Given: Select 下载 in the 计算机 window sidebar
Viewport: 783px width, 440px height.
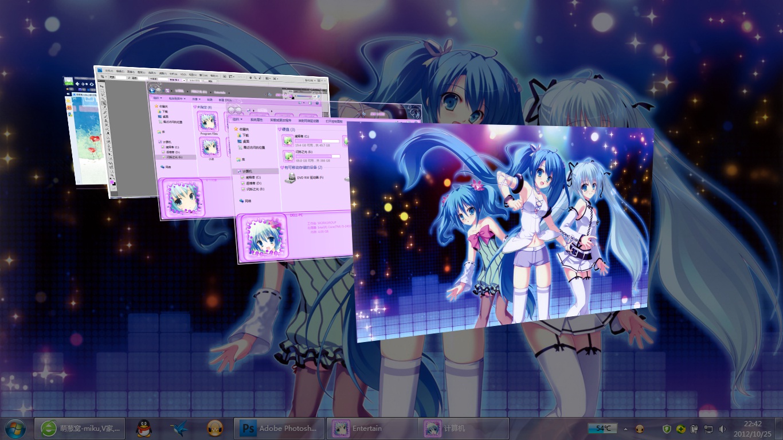Looking at the screenshot, I should [x=244, y=135].
